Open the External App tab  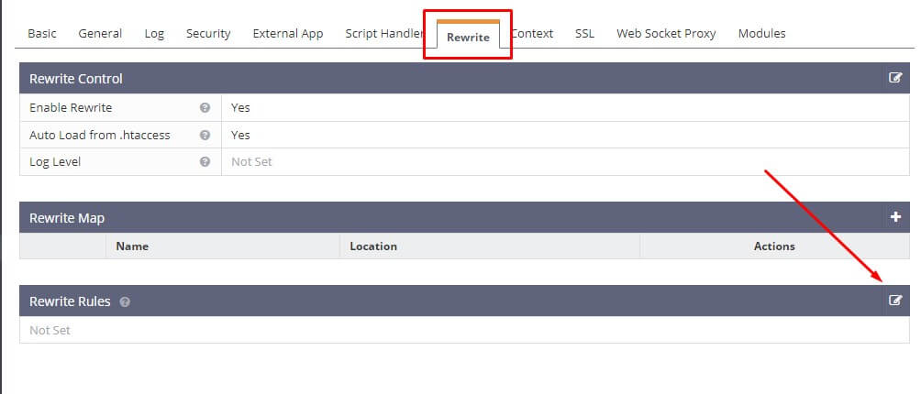tap(287, 33)
